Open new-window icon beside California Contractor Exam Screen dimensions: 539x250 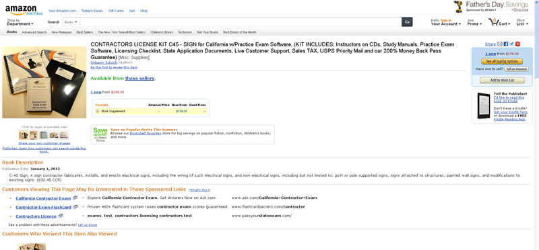pyautogui.click(x=75, y=198)
